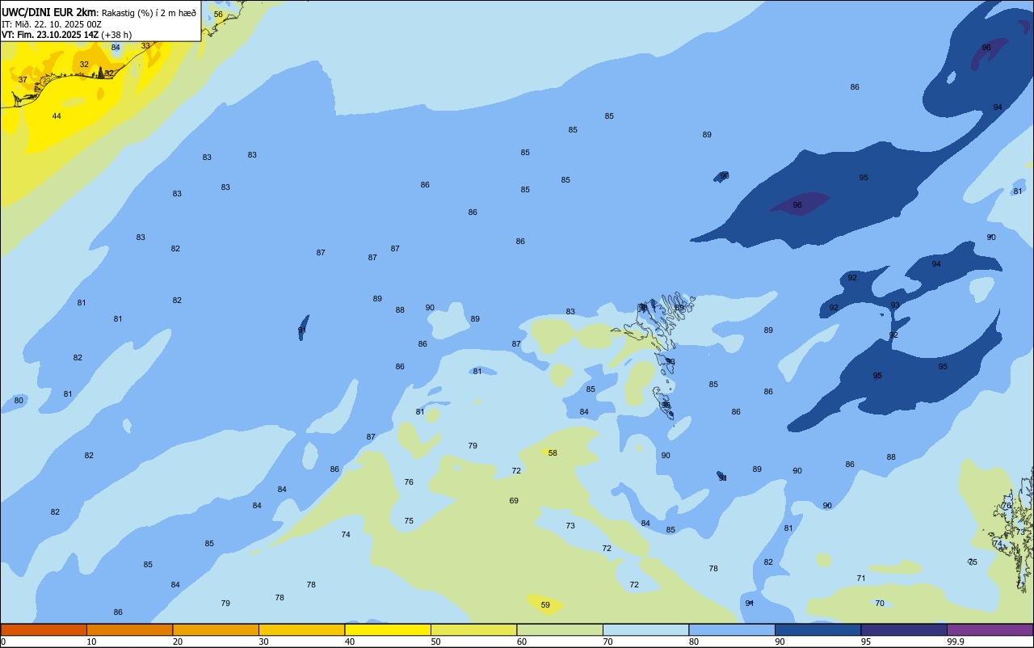Viewport: 1034px width, 648px height.
Task: Select the humidity value '37' on map
Action: (23, 80)
